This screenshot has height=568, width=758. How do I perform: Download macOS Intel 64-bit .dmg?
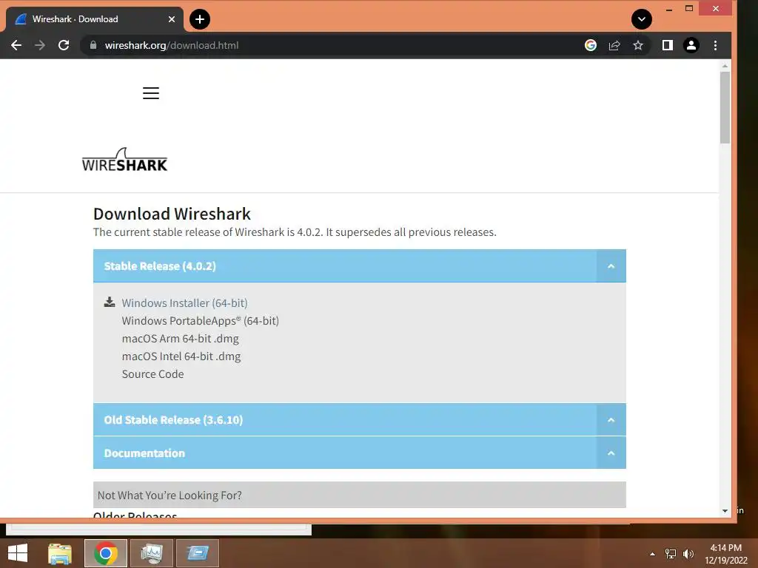pos(181,356)
